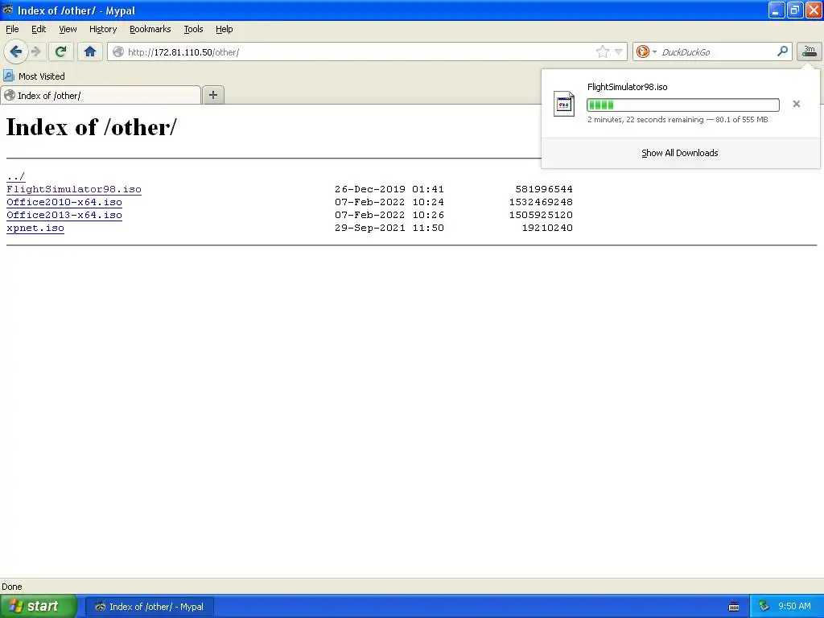The image size is (824, 618).
Task: Open the View menu
Action: coord(68,29)
